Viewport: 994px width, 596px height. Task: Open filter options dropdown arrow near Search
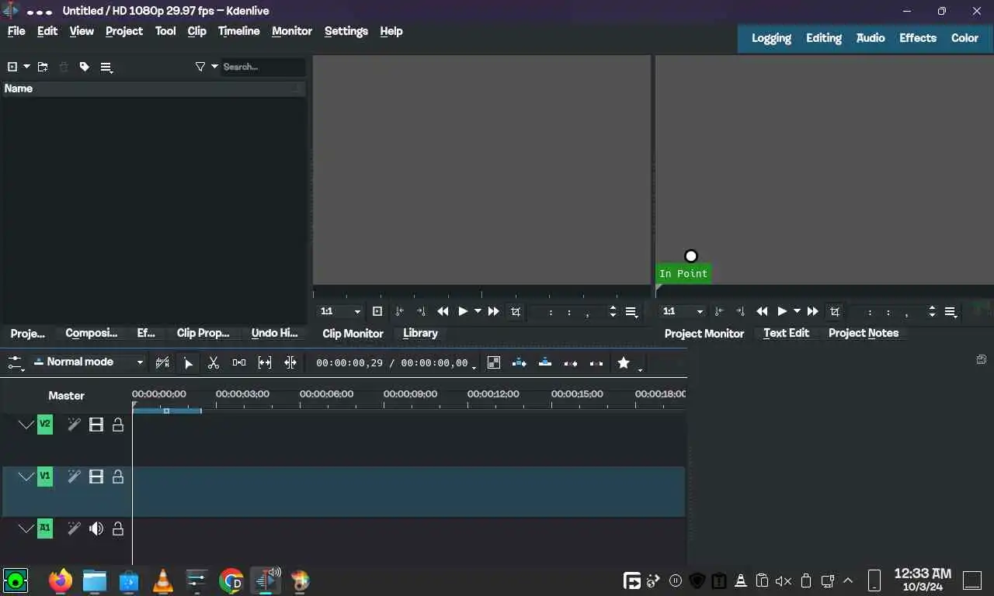(x=215, y=67)
